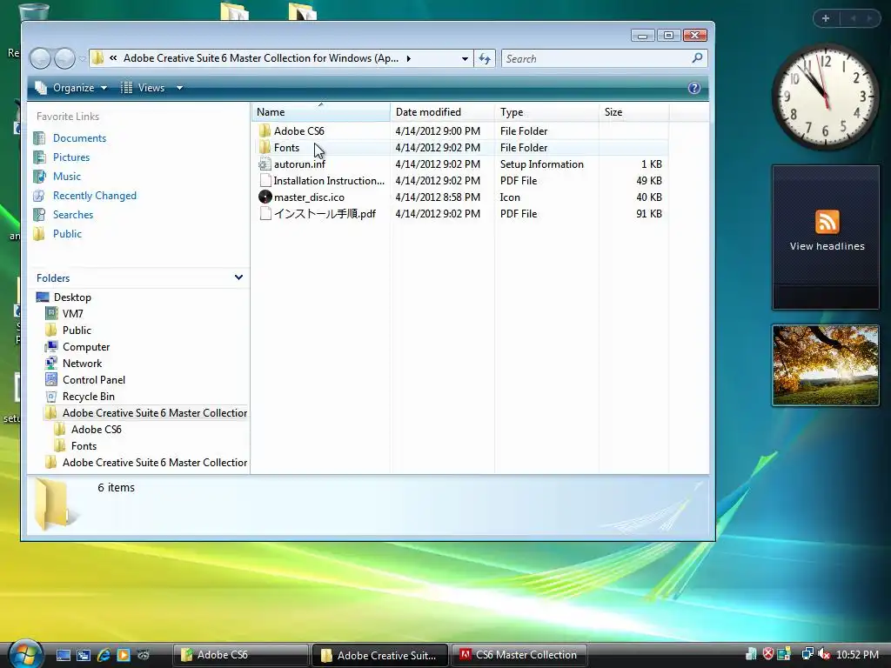Click the Refresh button next to address bar

pos(485,58)
